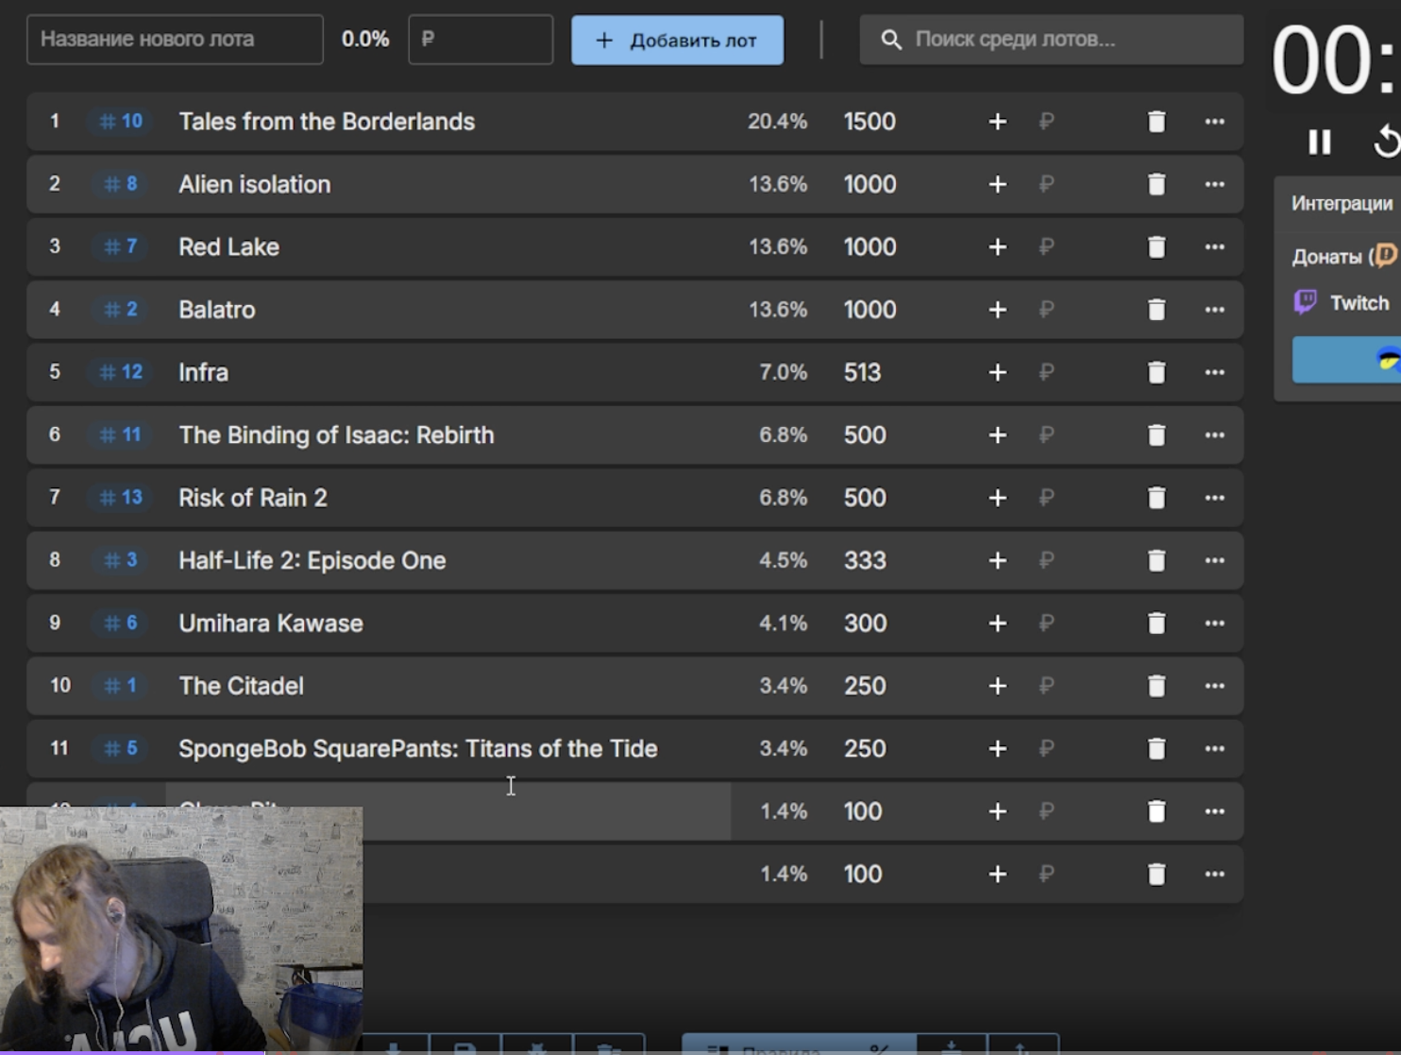Trash the Umihara Kawase lot
This screenshot has width=1401, height=1055.
click(x=1156, y=623)
